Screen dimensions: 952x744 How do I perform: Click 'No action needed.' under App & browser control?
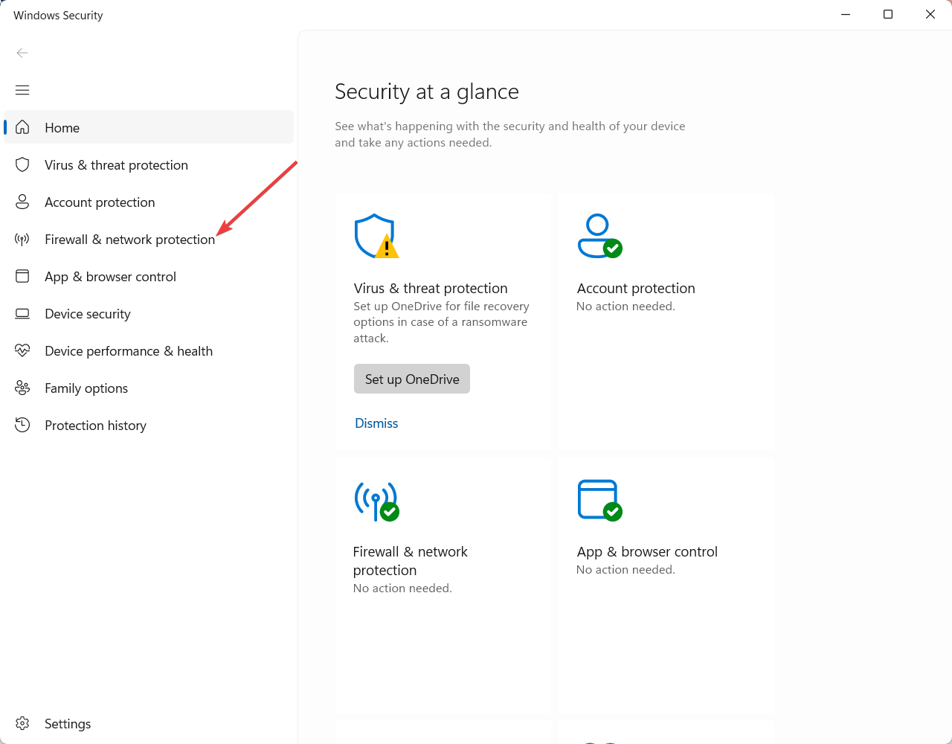click(625, 569)
